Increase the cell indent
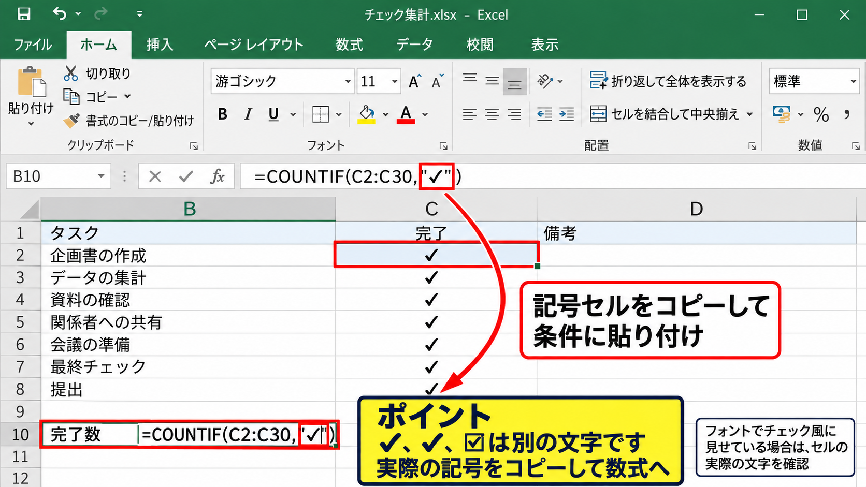Screen dimensions: 866x487 567,114
